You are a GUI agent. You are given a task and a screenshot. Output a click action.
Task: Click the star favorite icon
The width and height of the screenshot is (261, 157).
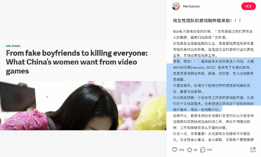(x=190, y=150)
